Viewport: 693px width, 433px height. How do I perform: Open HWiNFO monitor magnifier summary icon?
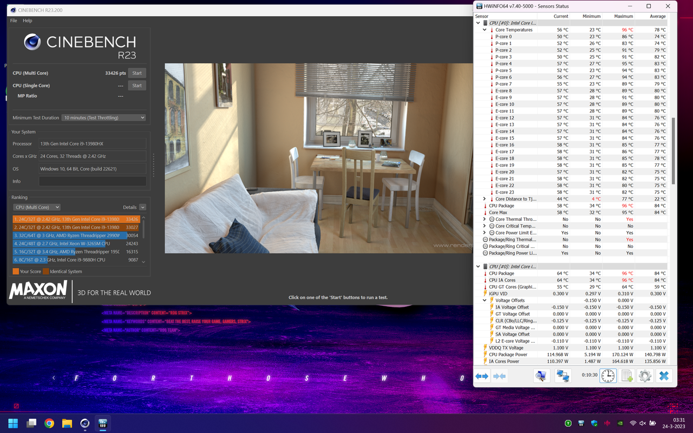pos(541,376)
